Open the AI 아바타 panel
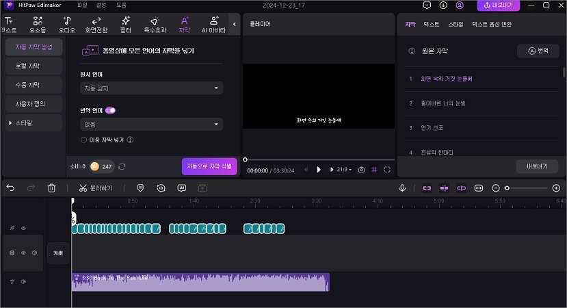 (x=213, y=25)
